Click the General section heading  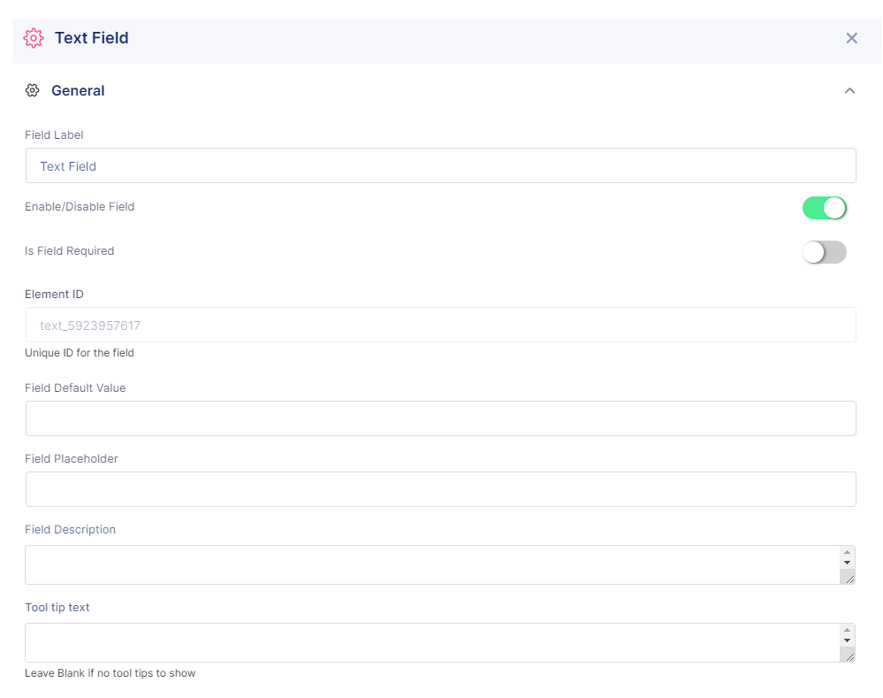(78, 91)
